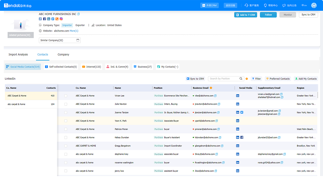Open the company's Instagram icon
Screen dimensions: 323x182
[61, 19]
